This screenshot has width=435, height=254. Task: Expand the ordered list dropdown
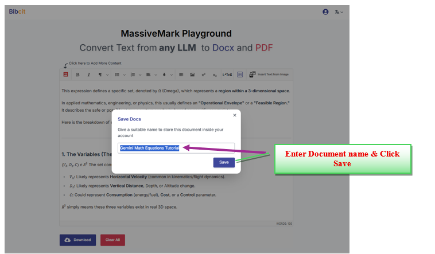(x=135, y=75)
